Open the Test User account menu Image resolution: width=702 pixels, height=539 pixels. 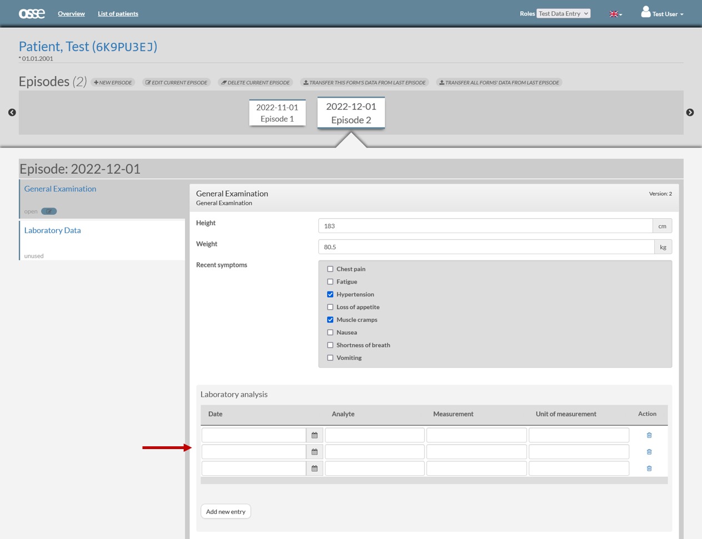pyautogui.click(x=663, y=13)
